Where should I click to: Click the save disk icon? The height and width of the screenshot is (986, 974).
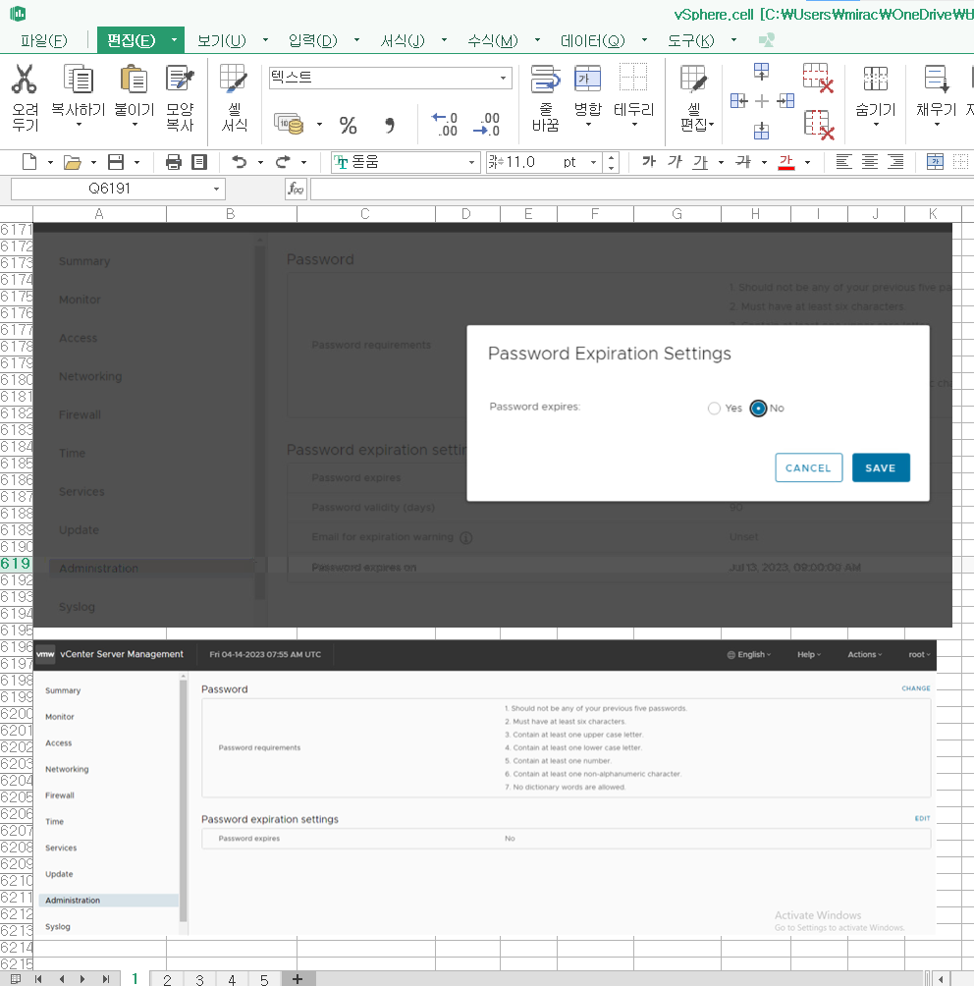pyautogui.click(x=116, y=162)
